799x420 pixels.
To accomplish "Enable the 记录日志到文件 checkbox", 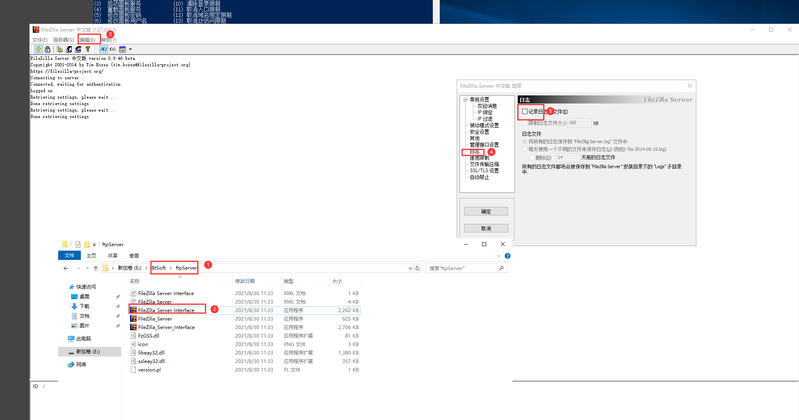I will coord(525,112).
